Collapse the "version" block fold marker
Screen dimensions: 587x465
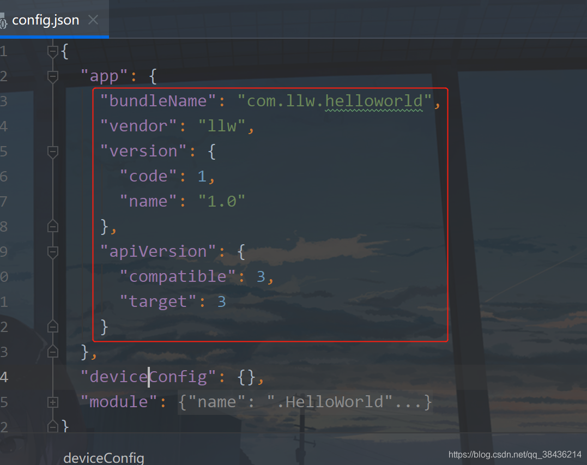point(53,152)
